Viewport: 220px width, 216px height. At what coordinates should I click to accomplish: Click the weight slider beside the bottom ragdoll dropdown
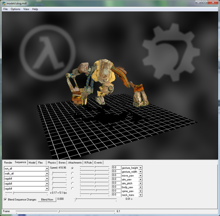coord(59,188)
